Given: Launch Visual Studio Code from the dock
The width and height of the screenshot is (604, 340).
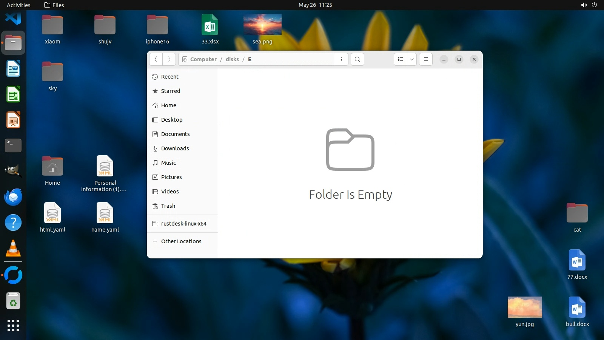Looking at the screenshot, I should tap(13, 18).
